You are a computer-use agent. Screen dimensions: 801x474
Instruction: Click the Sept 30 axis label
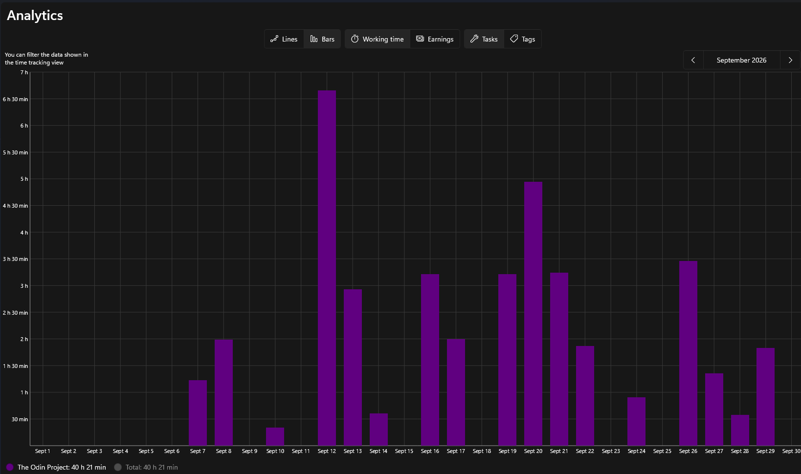791,451
